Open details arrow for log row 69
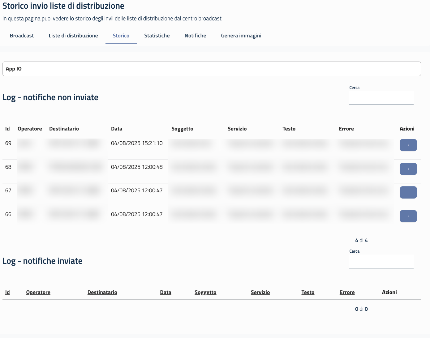Screen dimensions: 430x338 point(408,145)
